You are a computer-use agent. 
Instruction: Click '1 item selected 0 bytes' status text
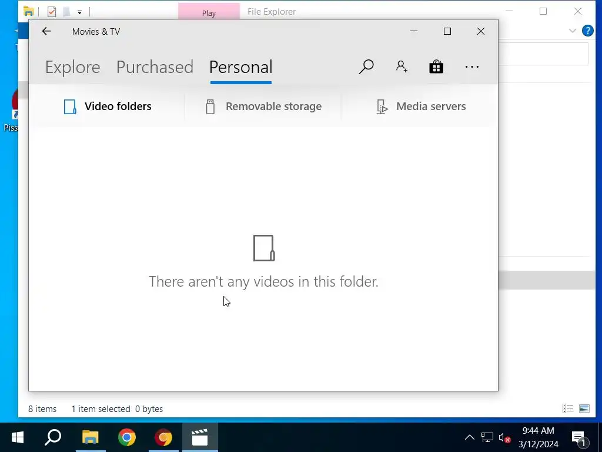coord(117,409)
